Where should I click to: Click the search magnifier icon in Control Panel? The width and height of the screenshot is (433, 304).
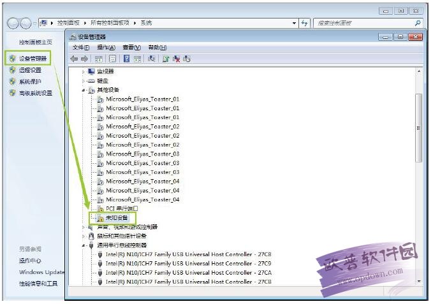418,23
